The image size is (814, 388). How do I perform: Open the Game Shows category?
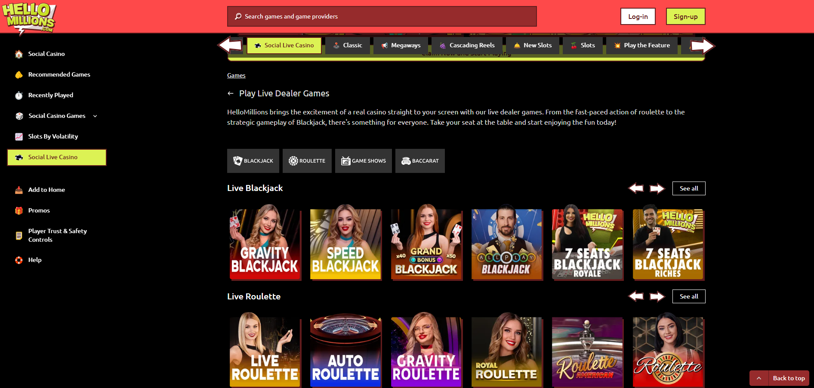[x=363, y=160]
